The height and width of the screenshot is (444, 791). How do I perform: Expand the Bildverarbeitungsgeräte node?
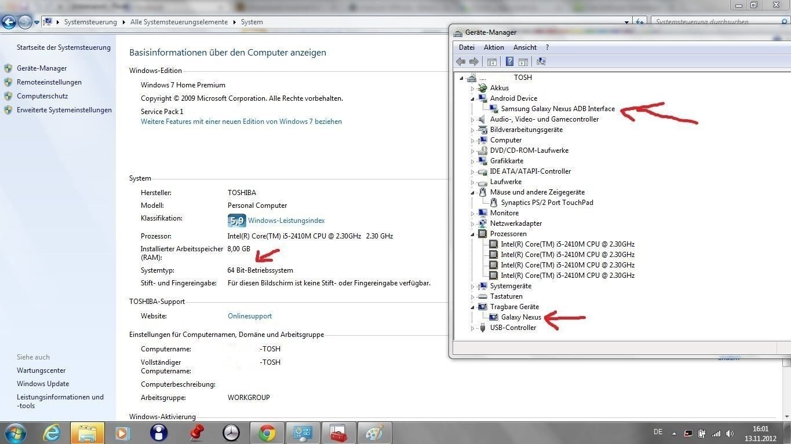(473, 130)
